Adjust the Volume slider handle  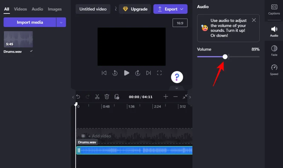(x=225, y=57)
